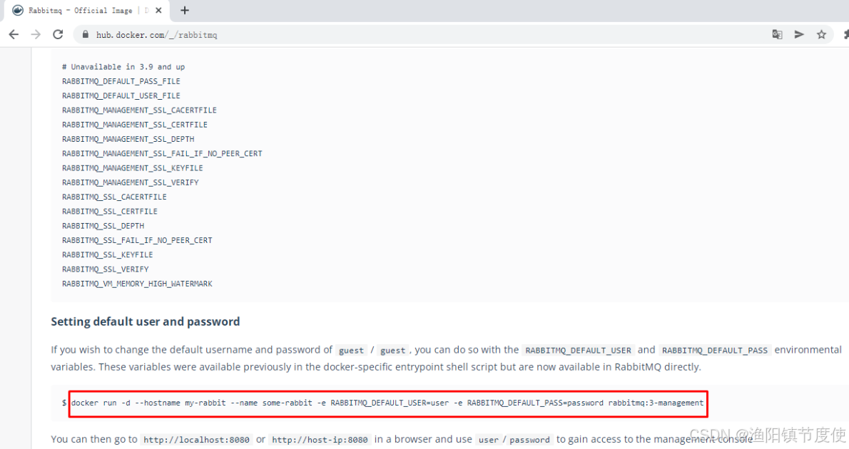Click 'Setting default user and password' heading
This screenshot has height=449, width=849.
click(145, 322)
